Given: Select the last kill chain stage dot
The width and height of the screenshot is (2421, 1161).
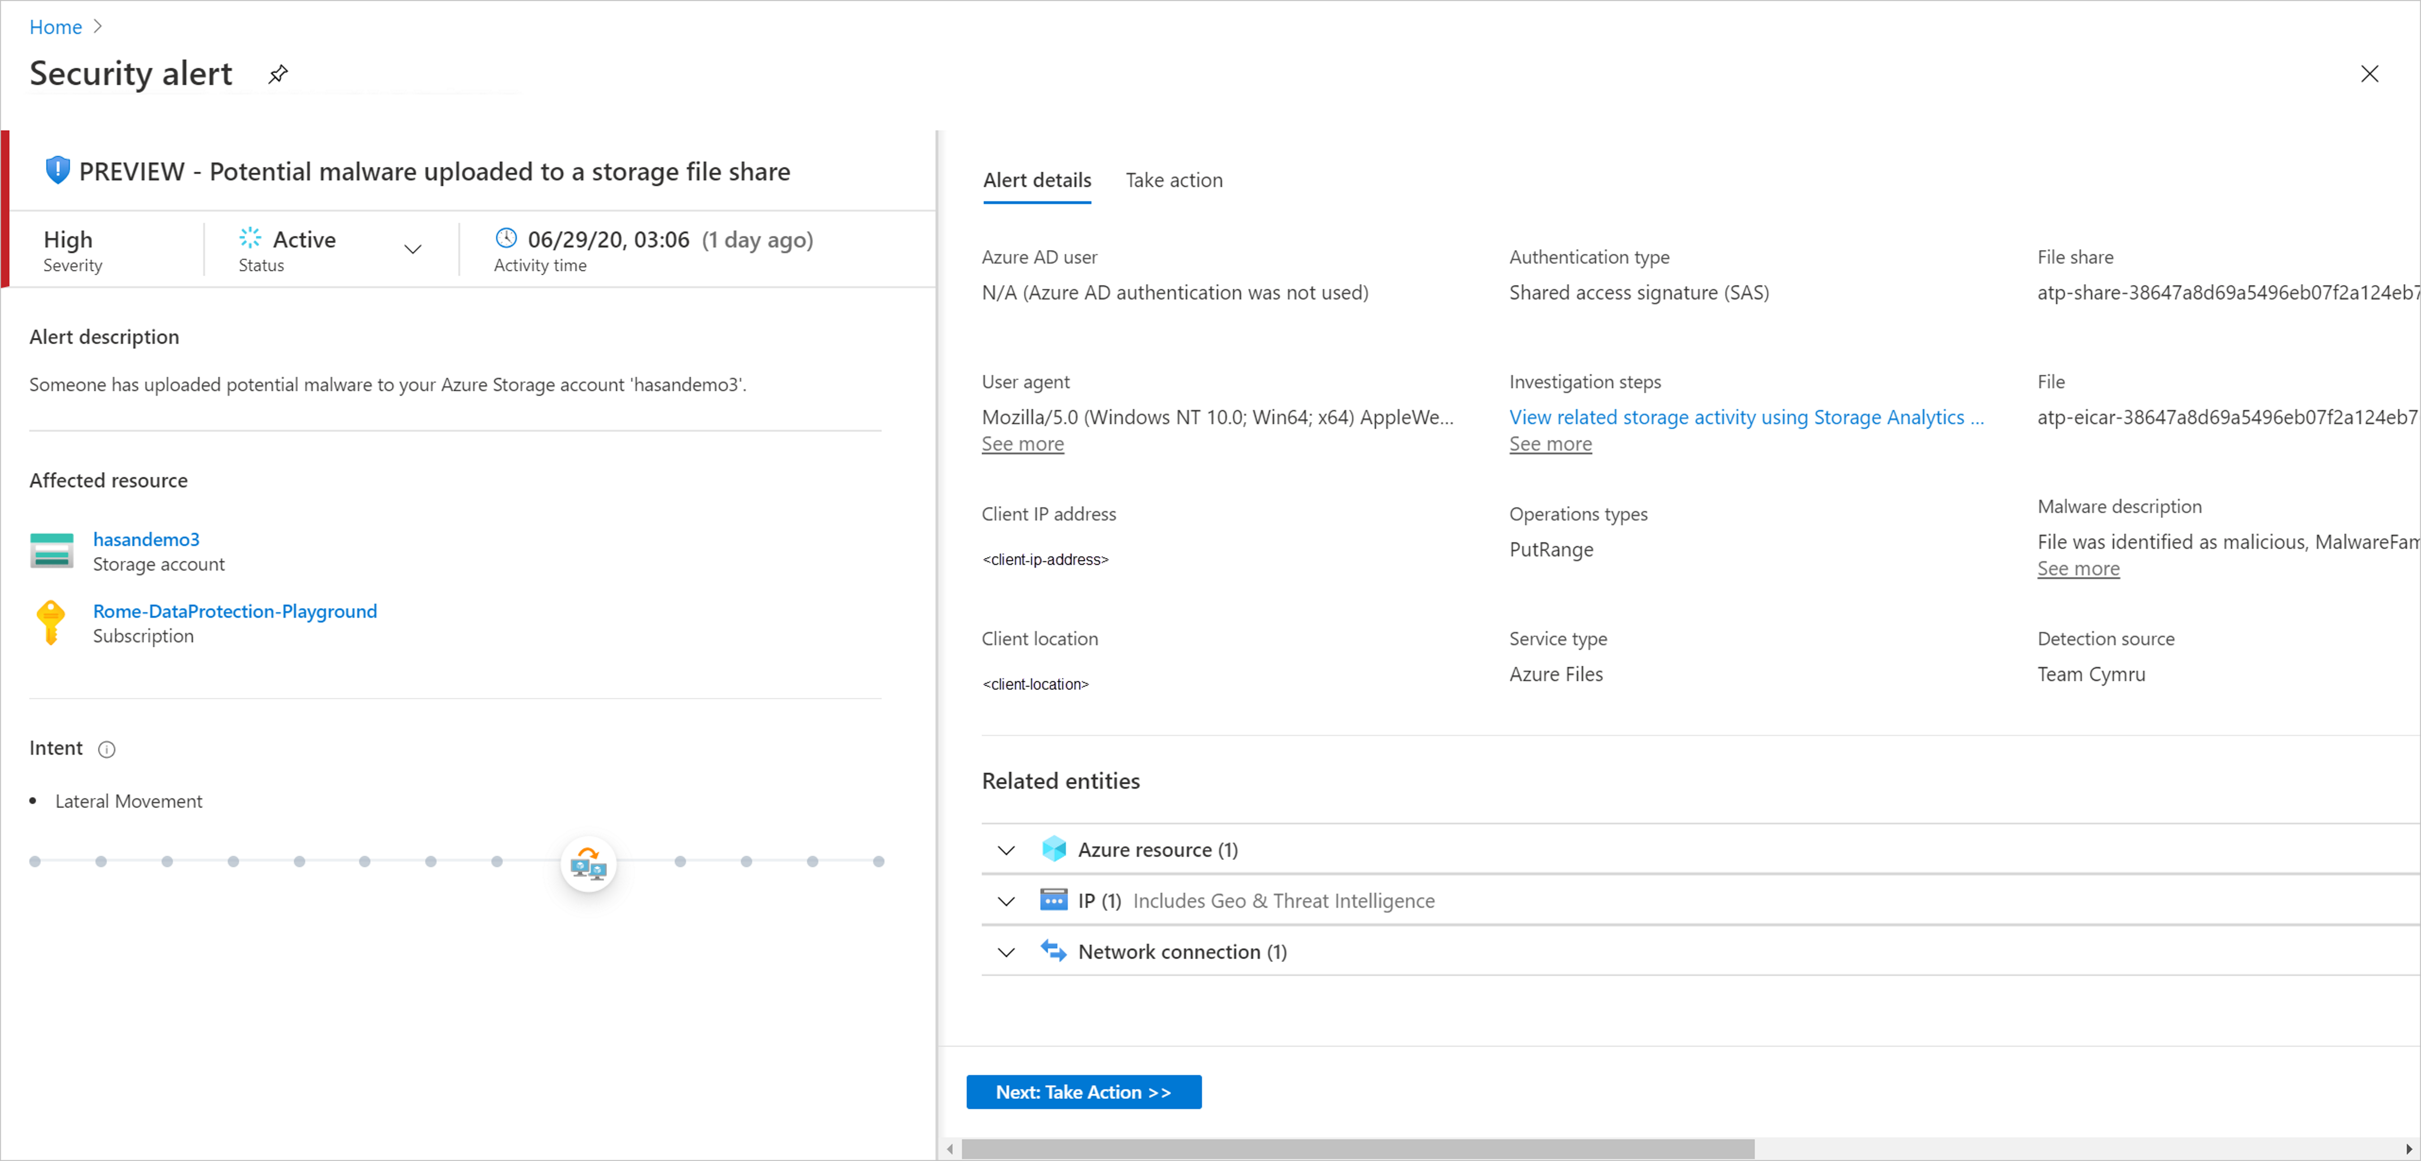Looking at the screenshot, I should click(x=878, y=861).
